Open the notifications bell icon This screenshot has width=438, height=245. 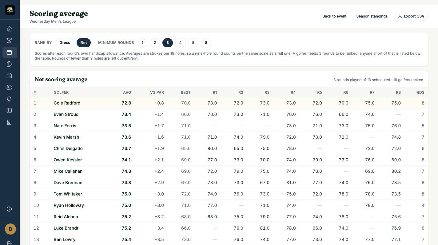pyautogui.click(x=9, y=99)
